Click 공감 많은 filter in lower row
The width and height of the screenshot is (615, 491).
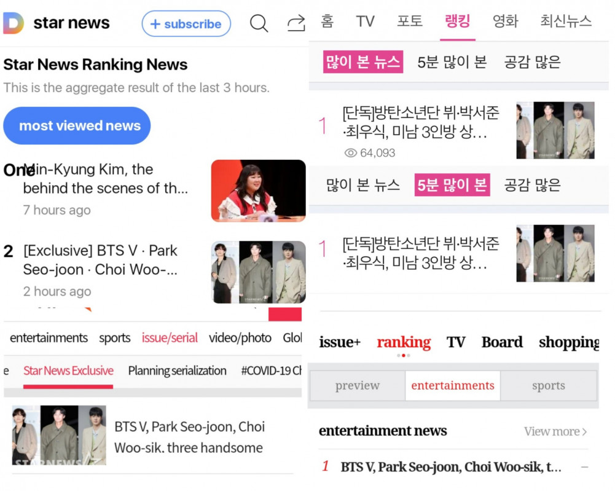click(x=532, y=185)
